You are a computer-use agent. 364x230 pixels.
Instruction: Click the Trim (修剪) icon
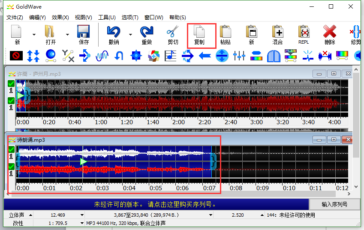pyautogui.click(x=355, y=31)
